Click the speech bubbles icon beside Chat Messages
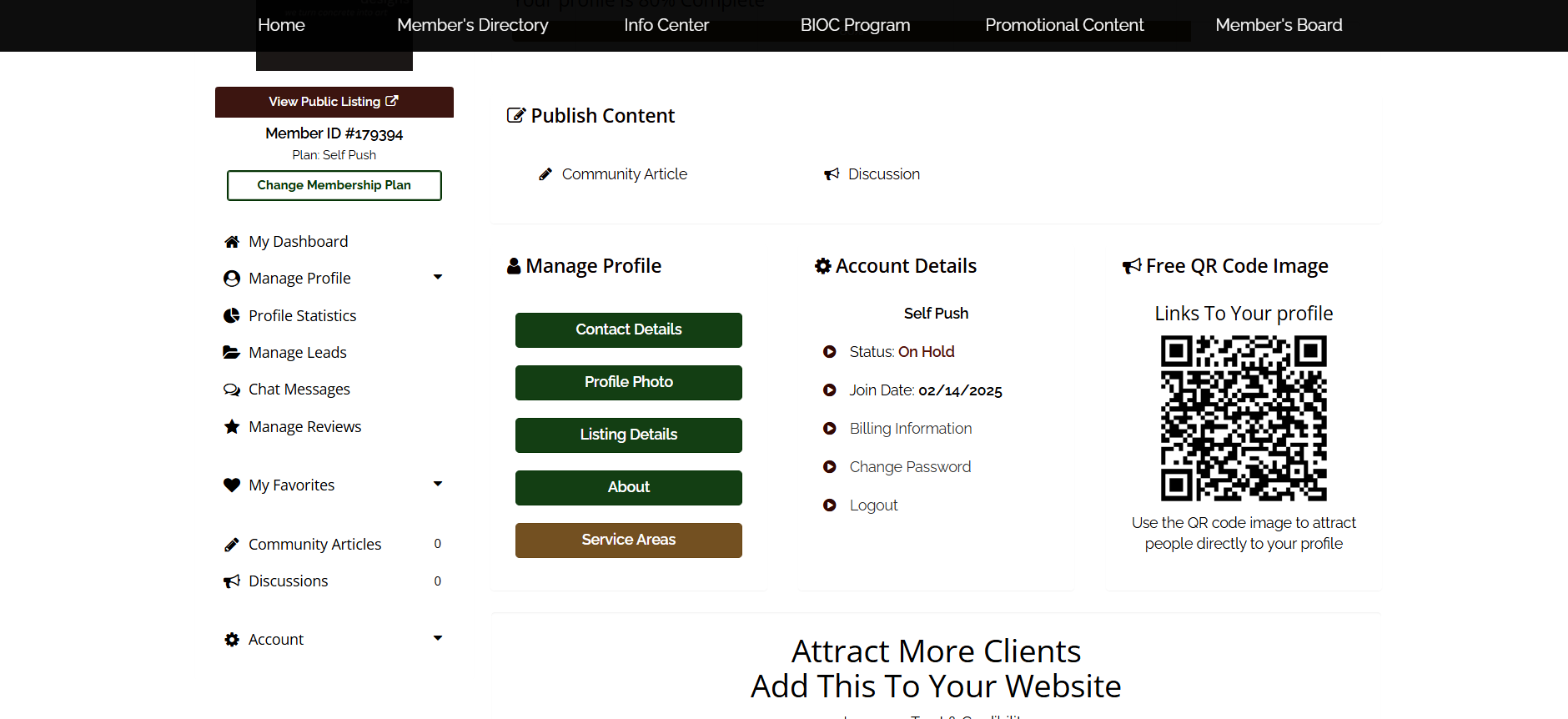 232,390
